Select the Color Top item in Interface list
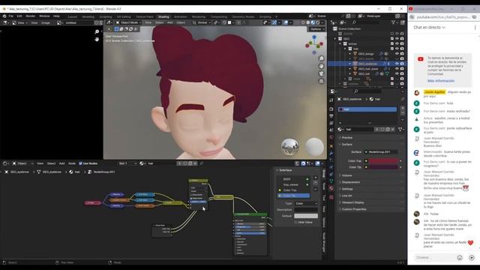 pos(294,190)
